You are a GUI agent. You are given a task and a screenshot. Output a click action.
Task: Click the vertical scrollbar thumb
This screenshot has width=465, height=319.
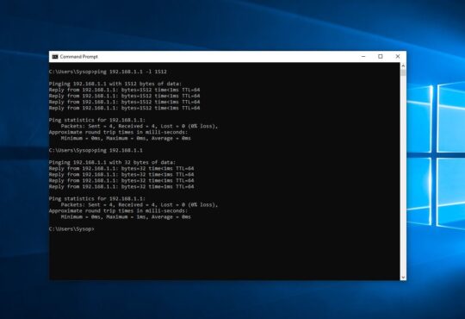click(403, 72)
